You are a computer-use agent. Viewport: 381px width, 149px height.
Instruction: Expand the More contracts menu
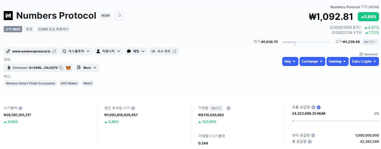[87, 68]
